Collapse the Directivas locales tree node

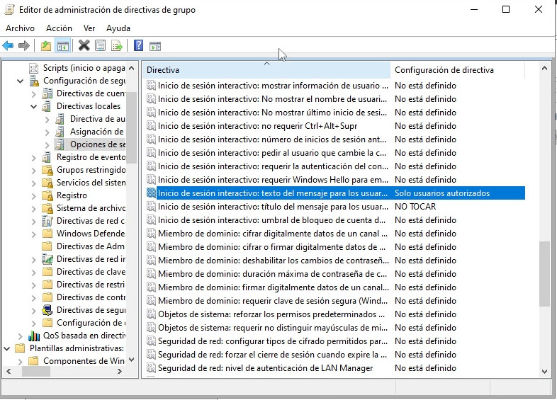[x=33, y=106]
